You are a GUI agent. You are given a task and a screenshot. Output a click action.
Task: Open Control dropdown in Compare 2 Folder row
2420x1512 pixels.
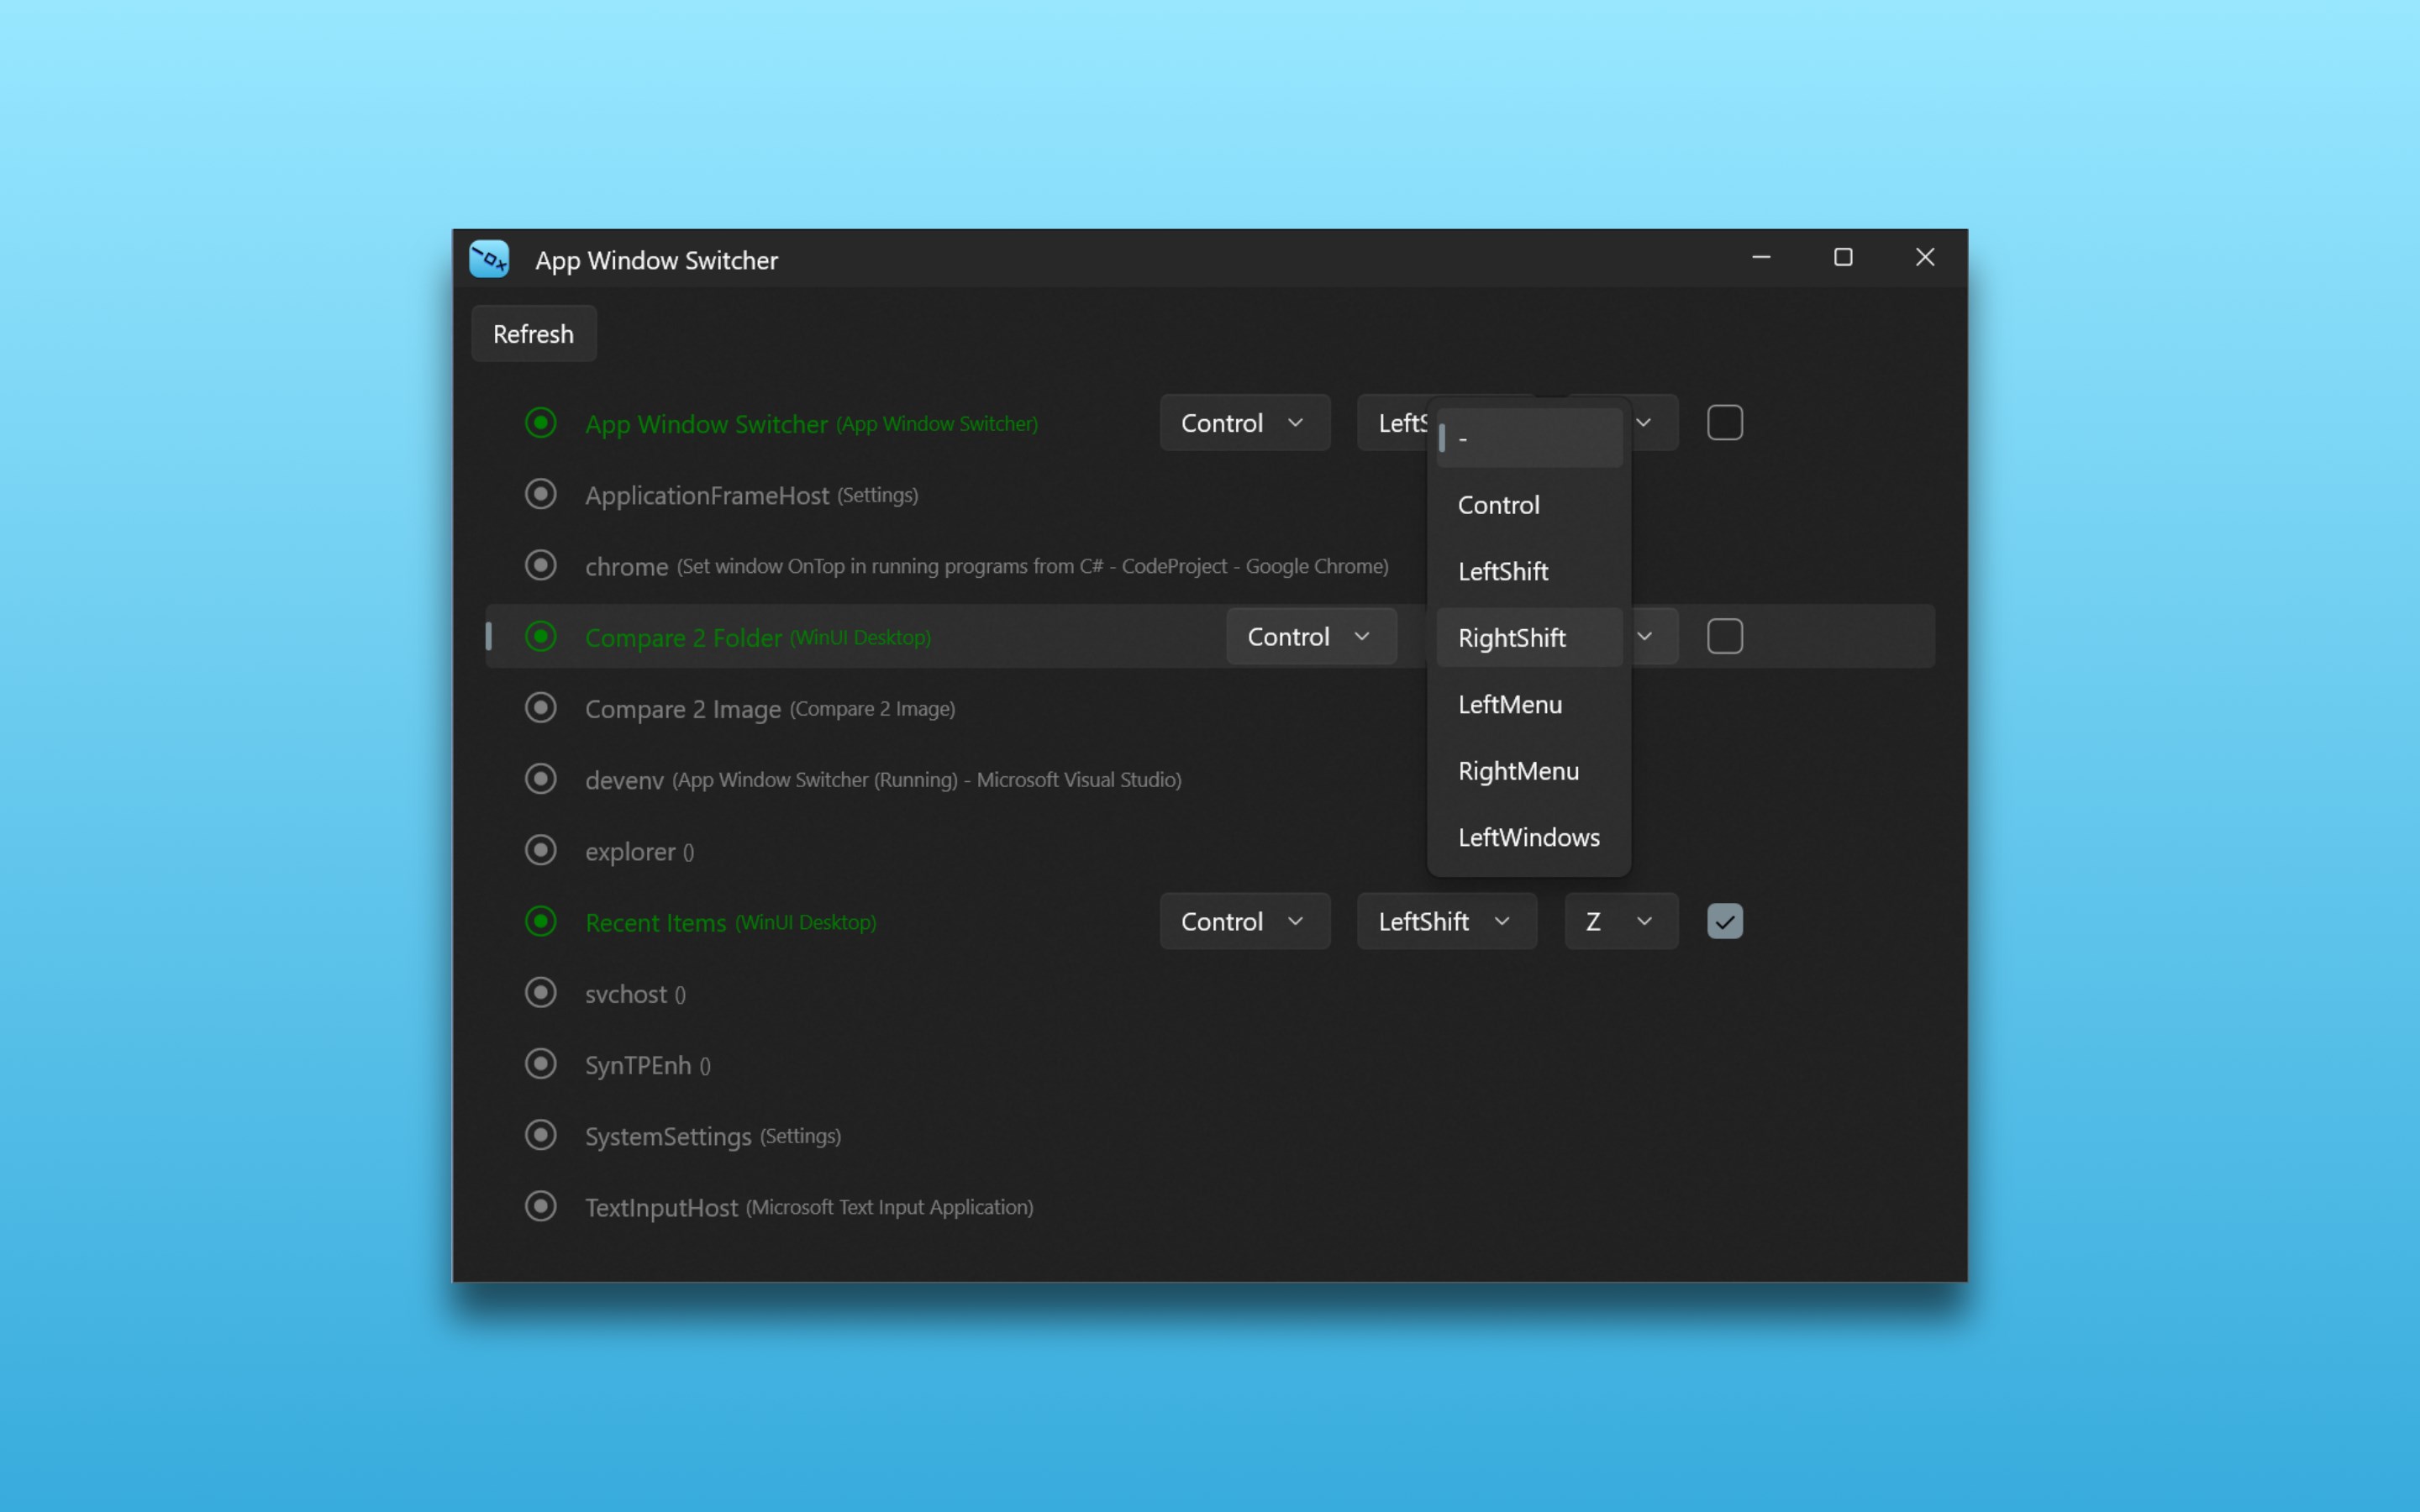pyautogui.click(x=1310, y=636)
